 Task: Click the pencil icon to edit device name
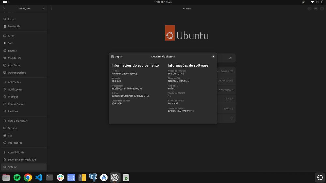pyautogui.click(x=230, y=58)
